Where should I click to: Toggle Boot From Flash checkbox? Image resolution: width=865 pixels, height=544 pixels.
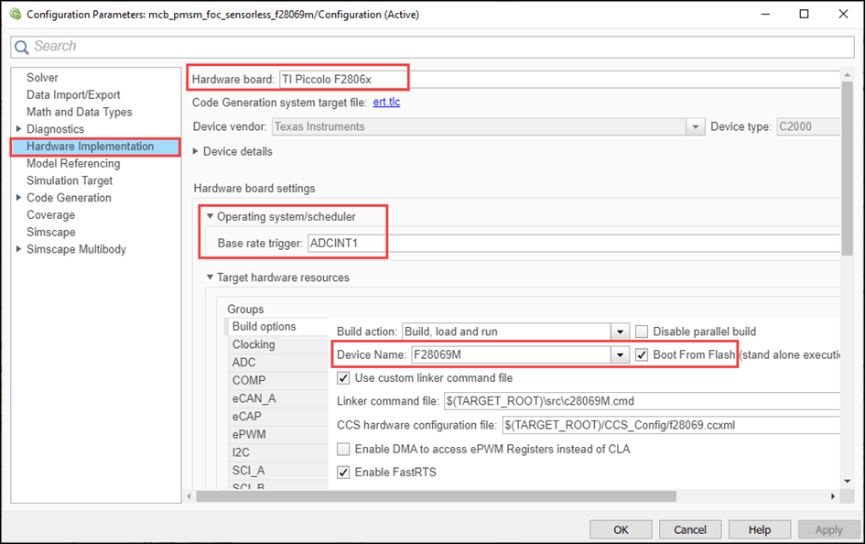point(642,354)
